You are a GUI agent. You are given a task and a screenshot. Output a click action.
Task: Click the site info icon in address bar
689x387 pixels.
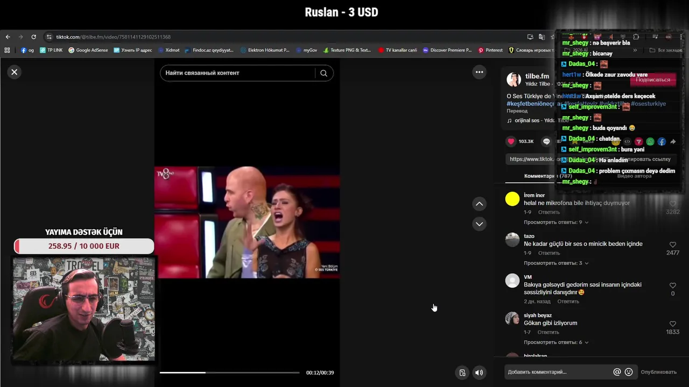point(49,37)
